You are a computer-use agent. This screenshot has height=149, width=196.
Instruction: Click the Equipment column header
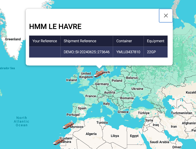[156, 41]
